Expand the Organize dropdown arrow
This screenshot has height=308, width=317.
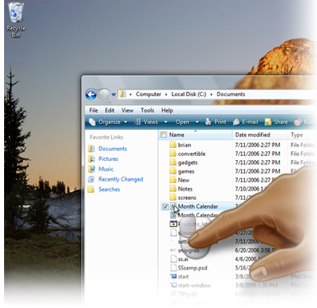(126, 122)
